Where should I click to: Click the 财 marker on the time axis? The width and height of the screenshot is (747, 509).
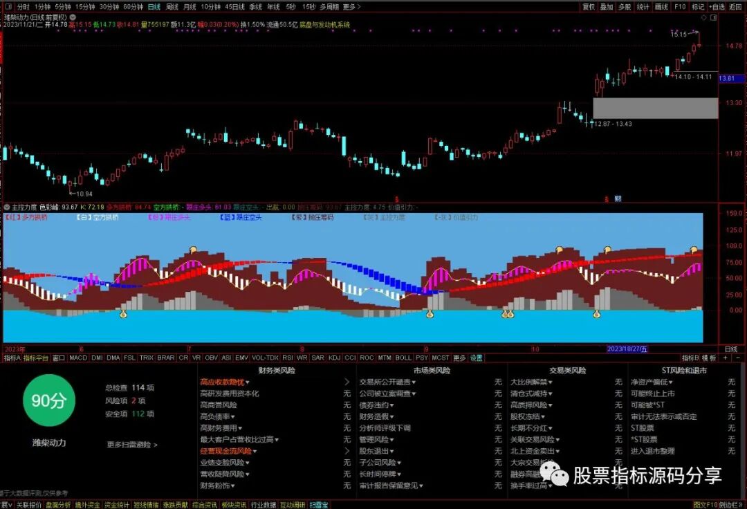[618, 198]
